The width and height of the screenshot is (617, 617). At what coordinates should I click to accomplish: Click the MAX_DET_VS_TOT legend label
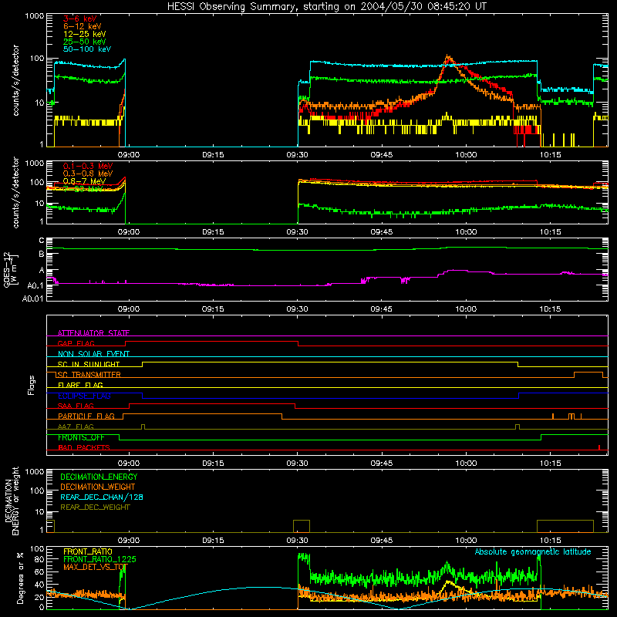tap(96, 567)
